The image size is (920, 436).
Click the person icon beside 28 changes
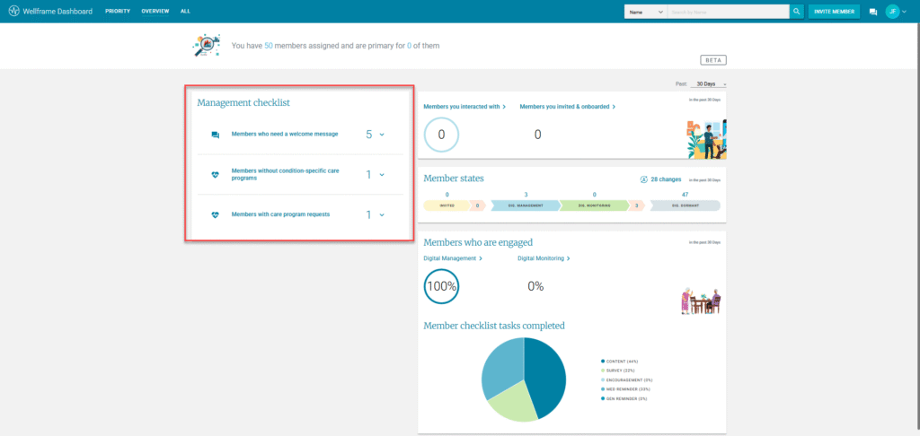(x=643, y=179)
